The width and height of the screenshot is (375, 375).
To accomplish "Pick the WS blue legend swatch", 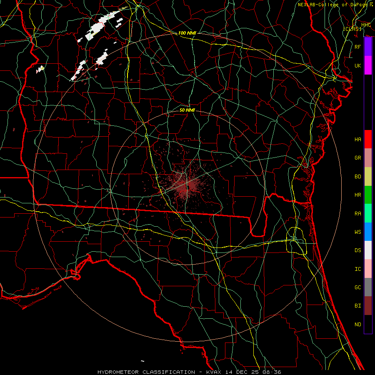I will [368, 232].
